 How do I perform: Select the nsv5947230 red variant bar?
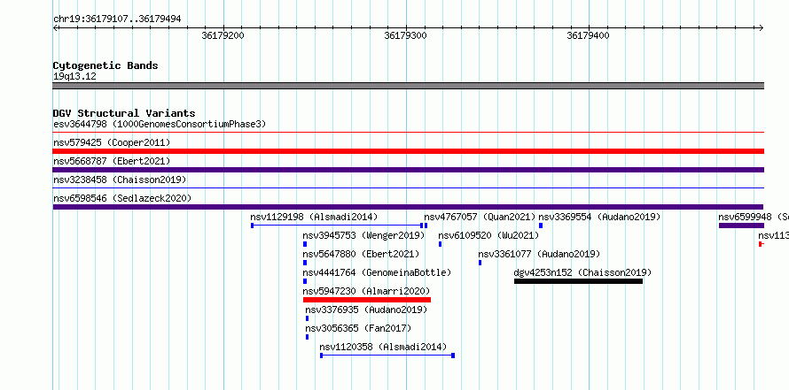click(367, 300)
